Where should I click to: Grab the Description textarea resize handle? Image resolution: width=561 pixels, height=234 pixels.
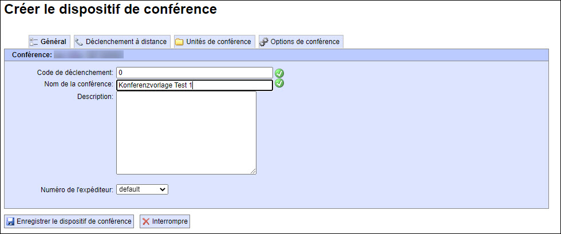coord(253,172)
